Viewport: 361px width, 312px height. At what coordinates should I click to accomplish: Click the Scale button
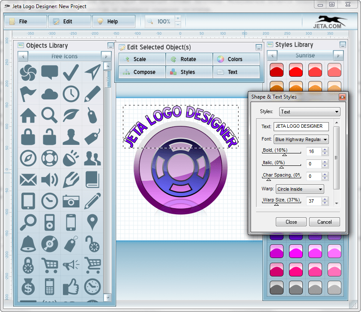(x=142, y=59)
